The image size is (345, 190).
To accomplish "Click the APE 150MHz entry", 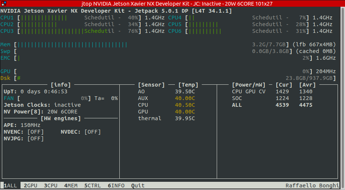I will [x=22, y=125].
